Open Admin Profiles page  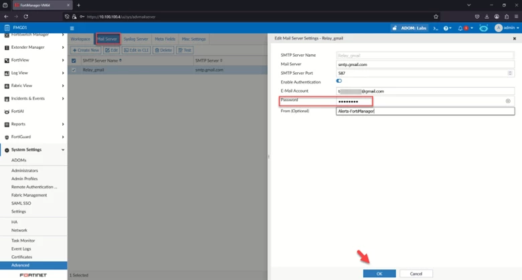24,179
